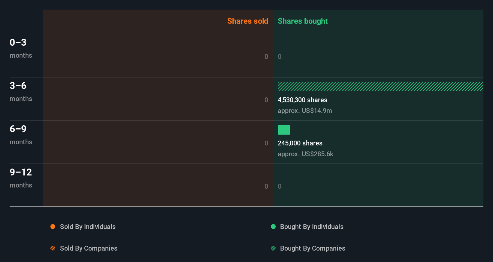493x262 pixels.
Task: Select the Sold By Companies legend label
Action: point(89,248)
